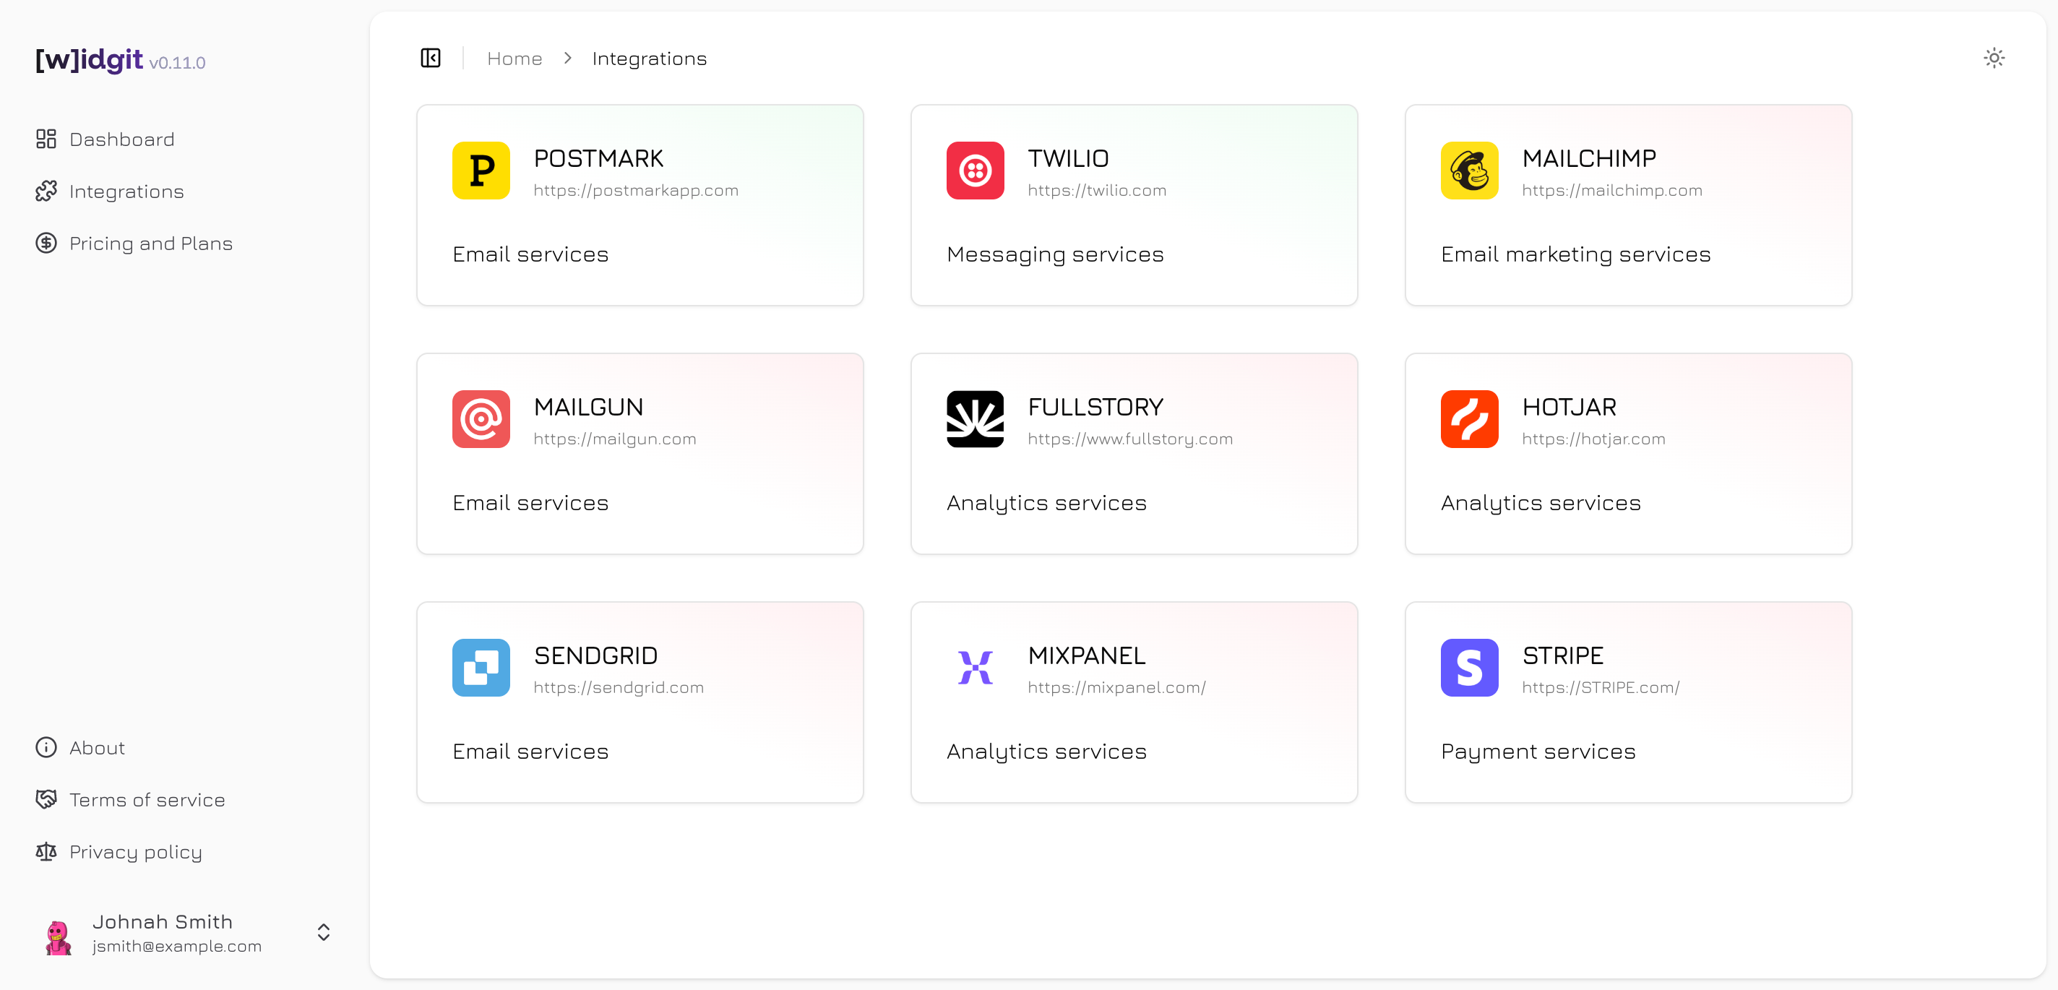Click 'Analytics services' in Mixpanel card
Image resolution: width=2058 pixels, height=990 pixels.
1046,751
